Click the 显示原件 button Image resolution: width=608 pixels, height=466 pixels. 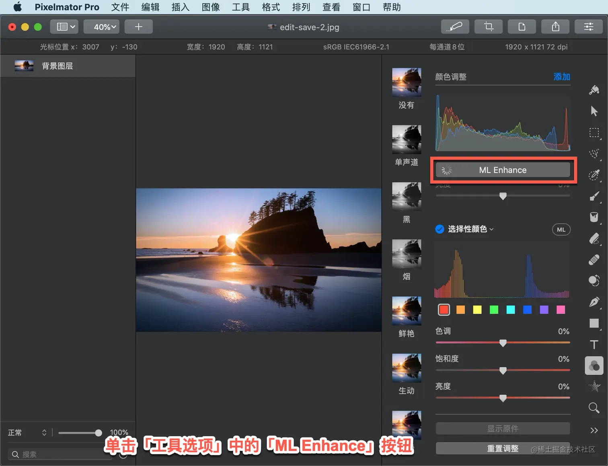tap(503, 429)
